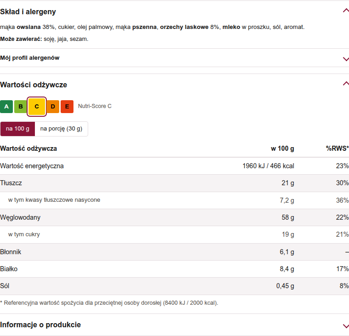This screenshot has width=349, height=336.
Task: Click Nutri-Score A green badge
Action: point(6,107)
